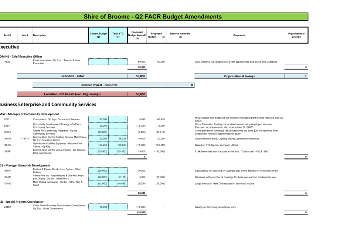Select the 106,849 Total YTD cell
The width and height of the screenshot is (340, 234).
tap(118, 145)
